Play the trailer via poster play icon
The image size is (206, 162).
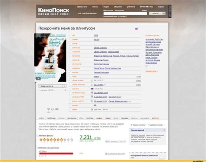coord(38,79)
